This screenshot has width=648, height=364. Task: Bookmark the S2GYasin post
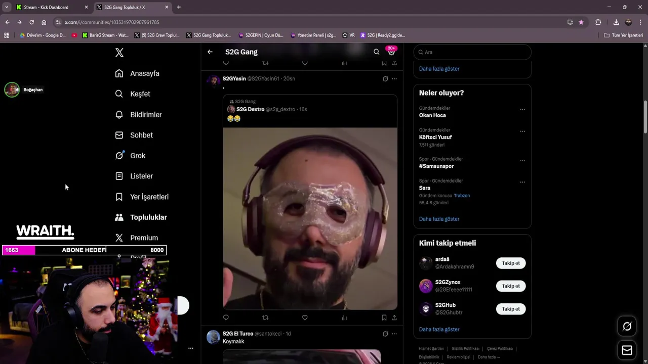click(x=384, y=317)
